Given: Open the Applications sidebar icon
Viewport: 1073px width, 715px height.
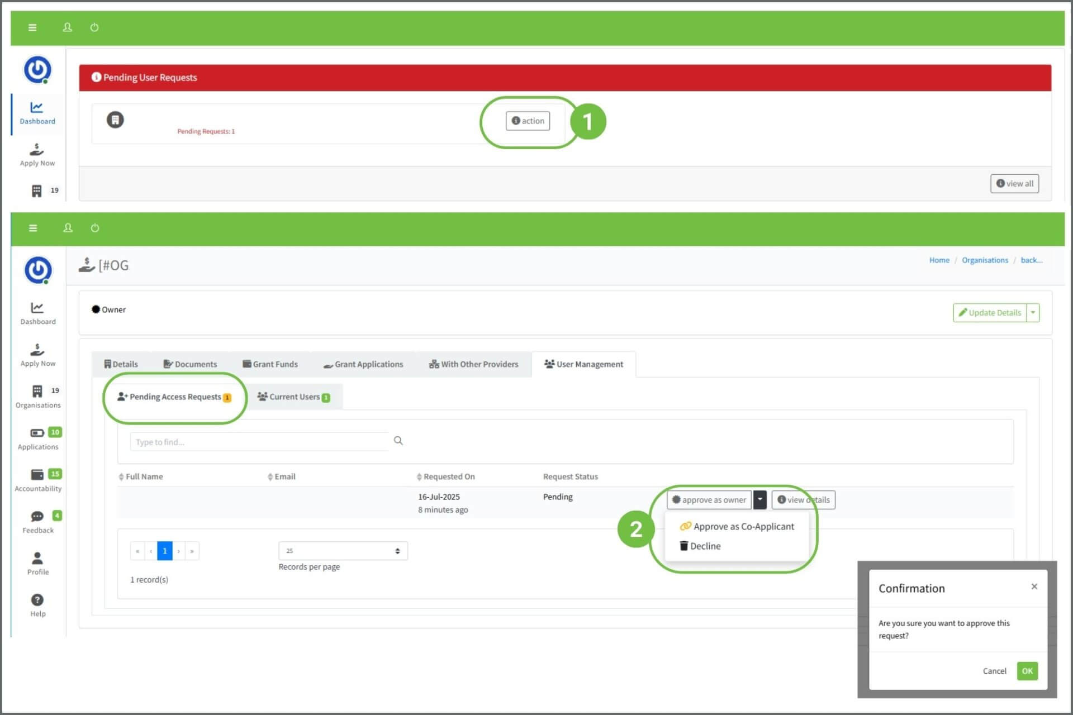Looking at the screenshot, I should tap(37, 433).
